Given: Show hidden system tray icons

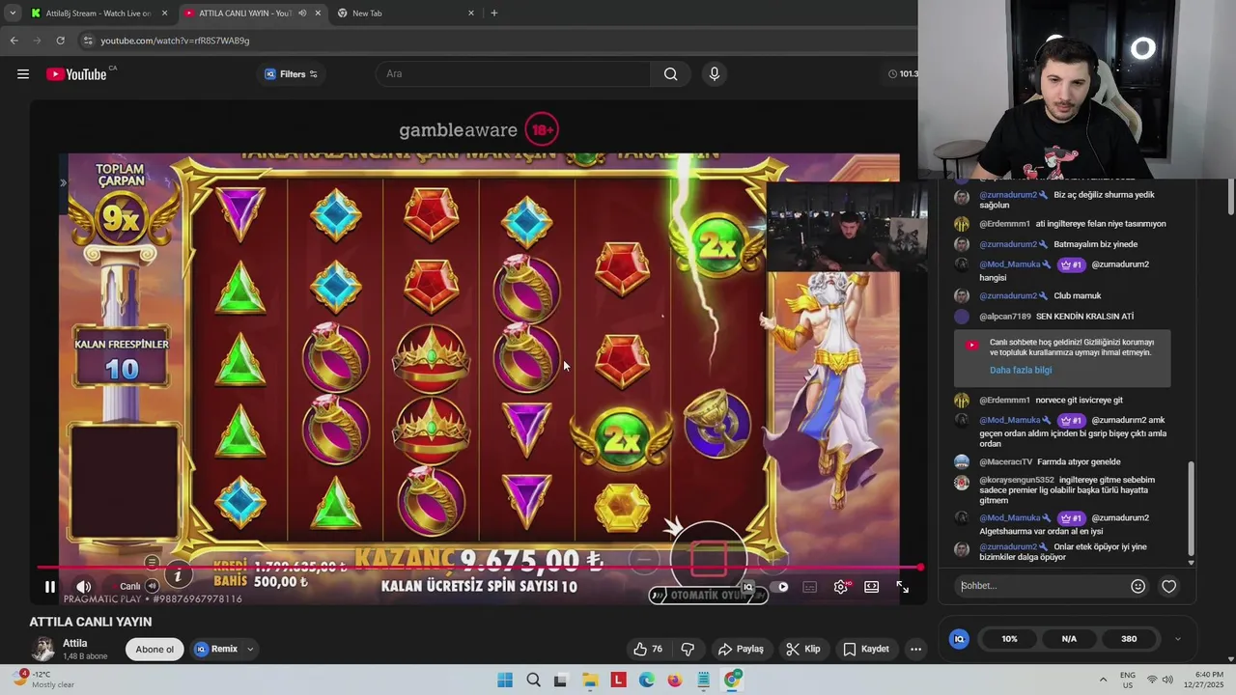Looking at the screenshot, I should [x=1103, y=680].
